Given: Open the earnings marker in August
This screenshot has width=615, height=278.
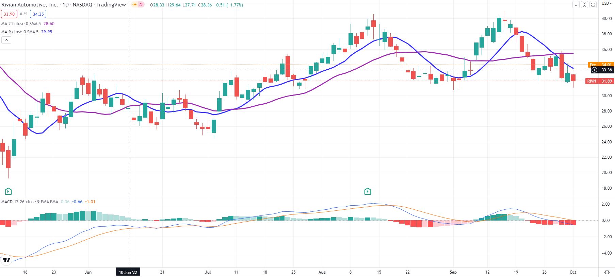Looking at the screenshot, I should (368, 191).
